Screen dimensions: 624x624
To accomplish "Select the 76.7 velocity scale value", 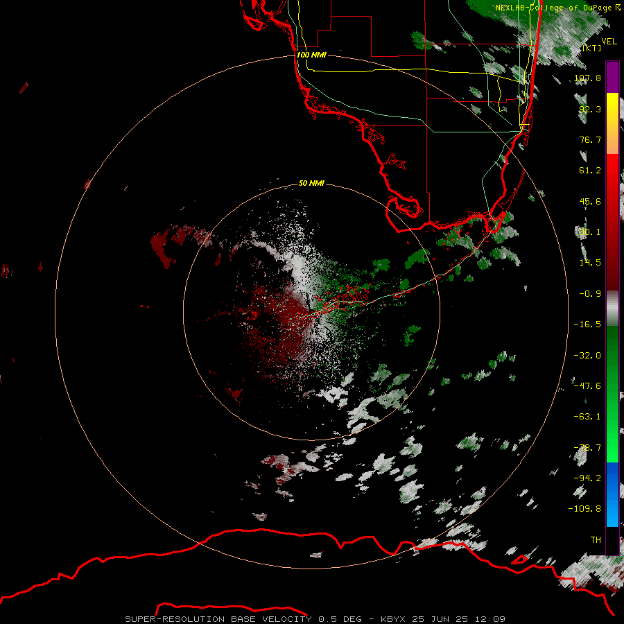I will [x=590, y=139].
